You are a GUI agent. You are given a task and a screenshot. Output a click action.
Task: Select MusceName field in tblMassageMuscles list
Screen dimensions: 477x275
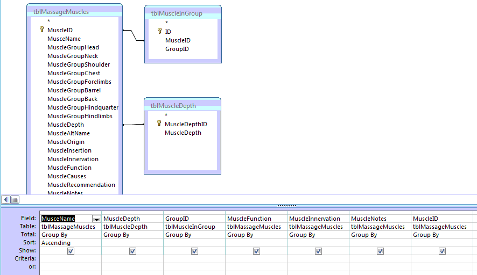click(x=64, y=39)
